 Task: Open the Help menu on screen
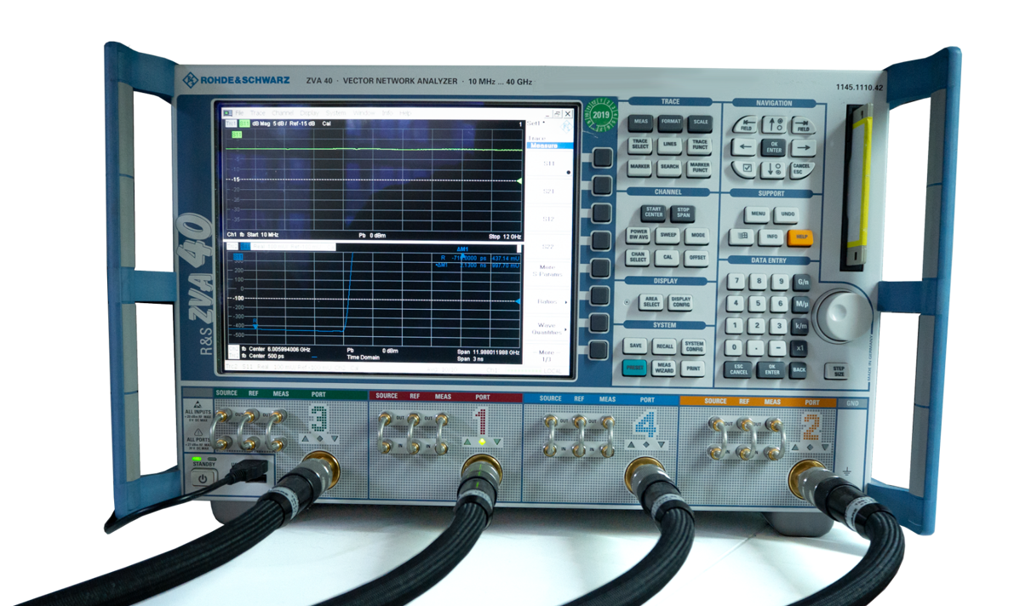404,113
